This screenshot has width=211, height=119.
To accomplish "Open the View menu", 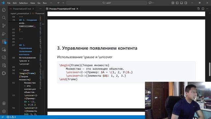I will coord(33,3).
